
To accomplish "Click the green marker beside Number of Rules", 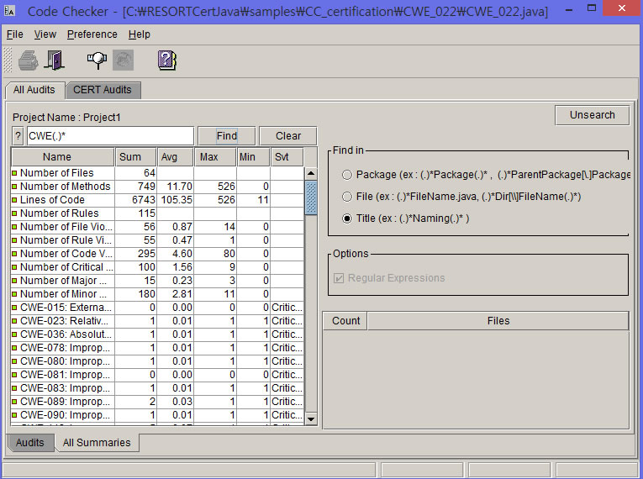I will (x=14, y=213).
